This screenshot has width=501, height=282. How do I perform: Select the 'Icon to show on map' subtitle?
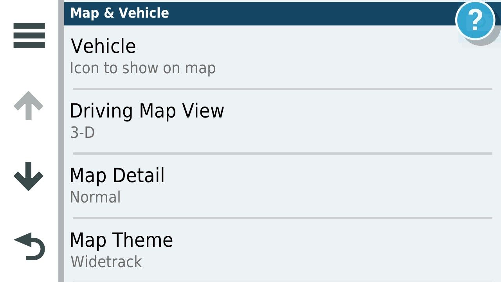click(143, 68)
